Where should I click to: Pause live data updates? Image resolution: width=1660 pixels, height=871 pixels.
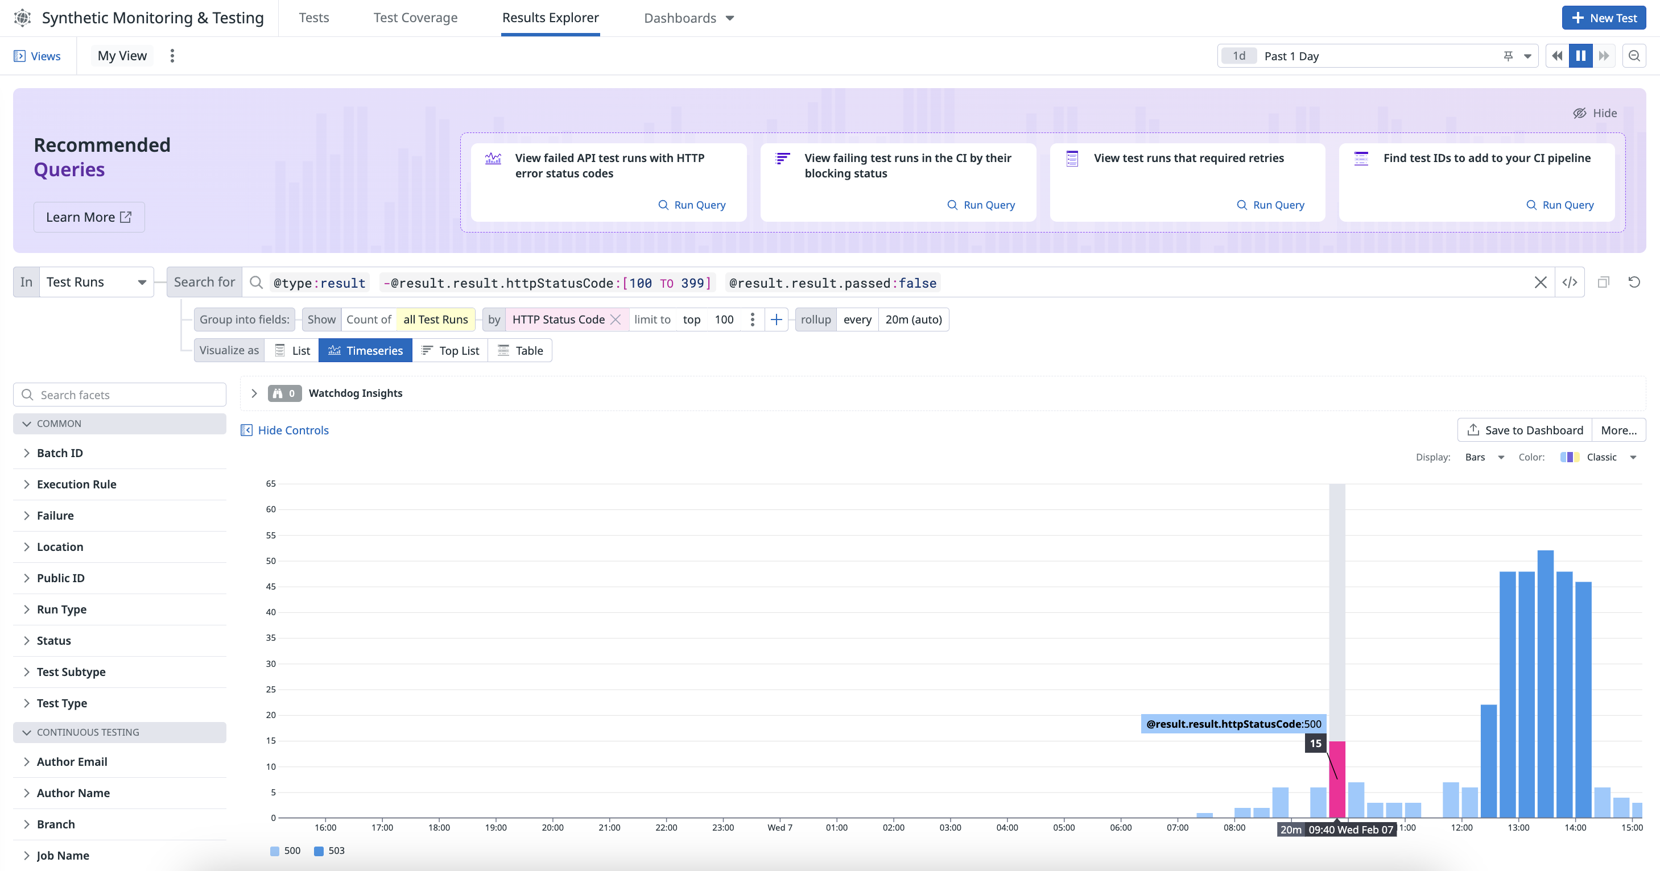(1580, 55)
